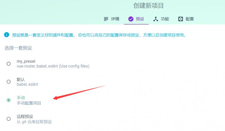Open the 功能 tab
Image resolution: width=225 pixels, height=131 pixels.
click(161, 19)
